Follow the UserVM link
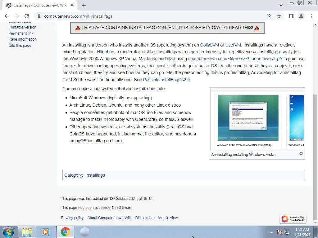The image size is (318, 238). (233, 45)
